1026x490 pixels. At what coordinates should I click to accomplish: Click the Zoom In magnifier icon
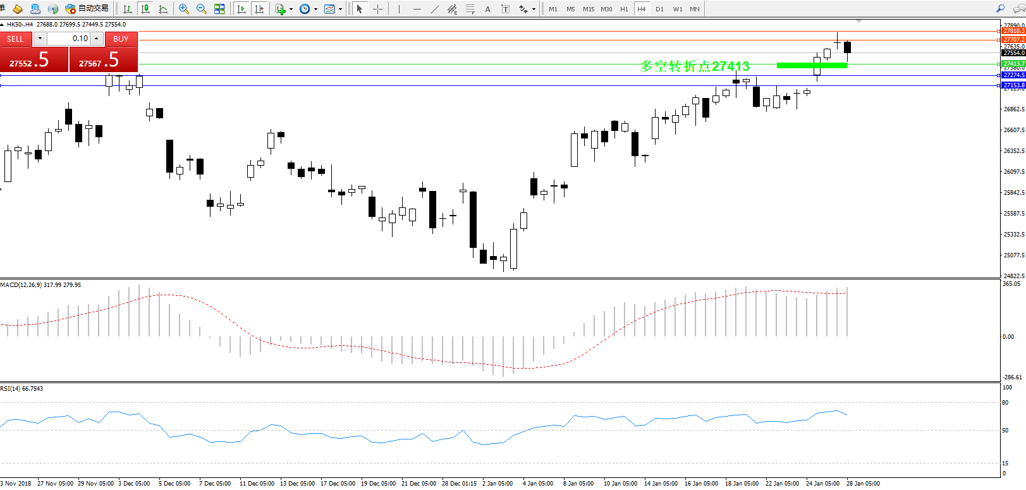point(184,9)
